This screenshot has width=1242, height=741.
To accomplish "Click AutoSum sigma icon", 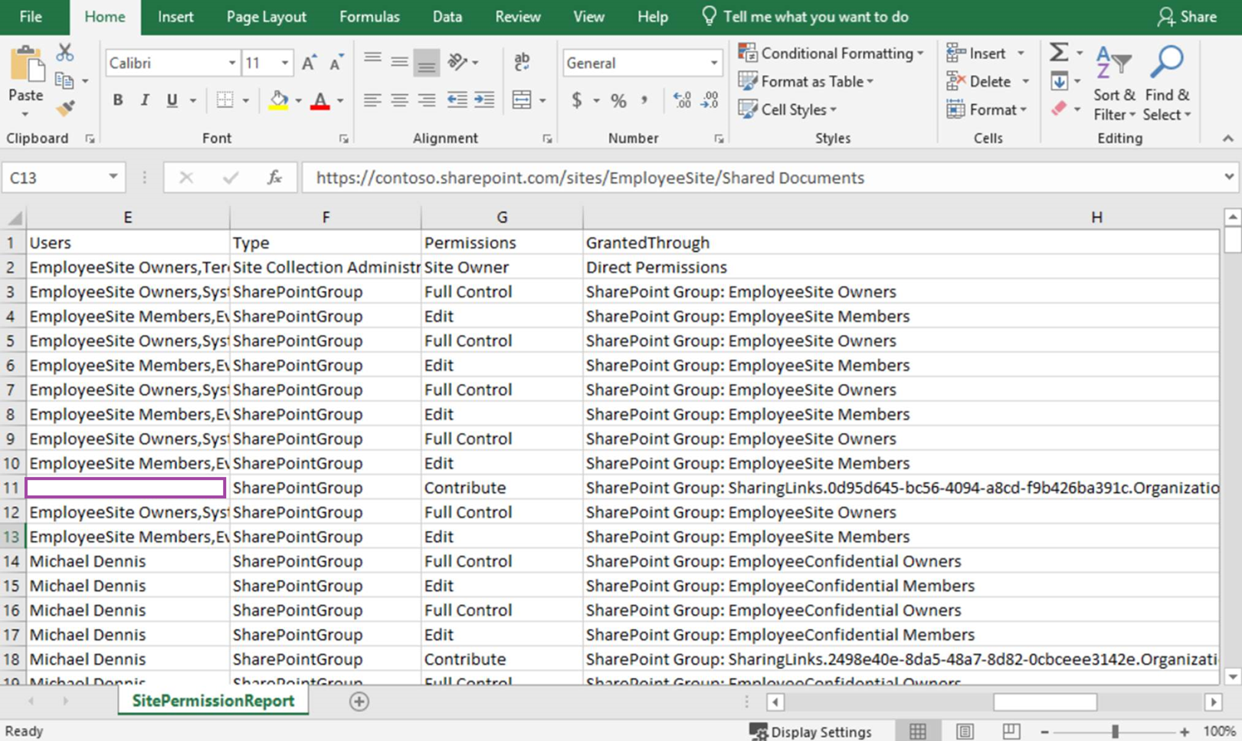I will pos(1059,52).
